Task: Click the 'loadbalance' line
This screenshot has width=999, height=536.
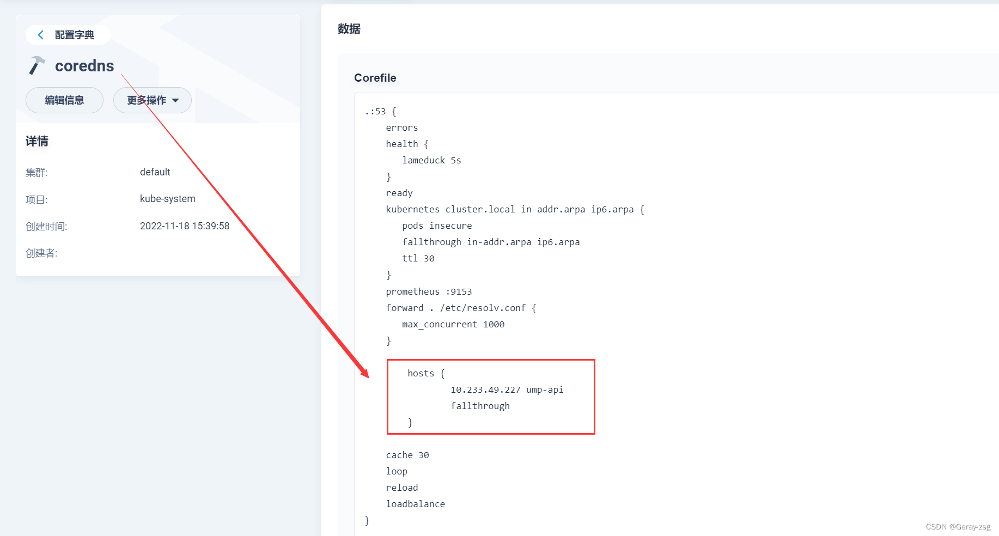Action: (416, 504)
